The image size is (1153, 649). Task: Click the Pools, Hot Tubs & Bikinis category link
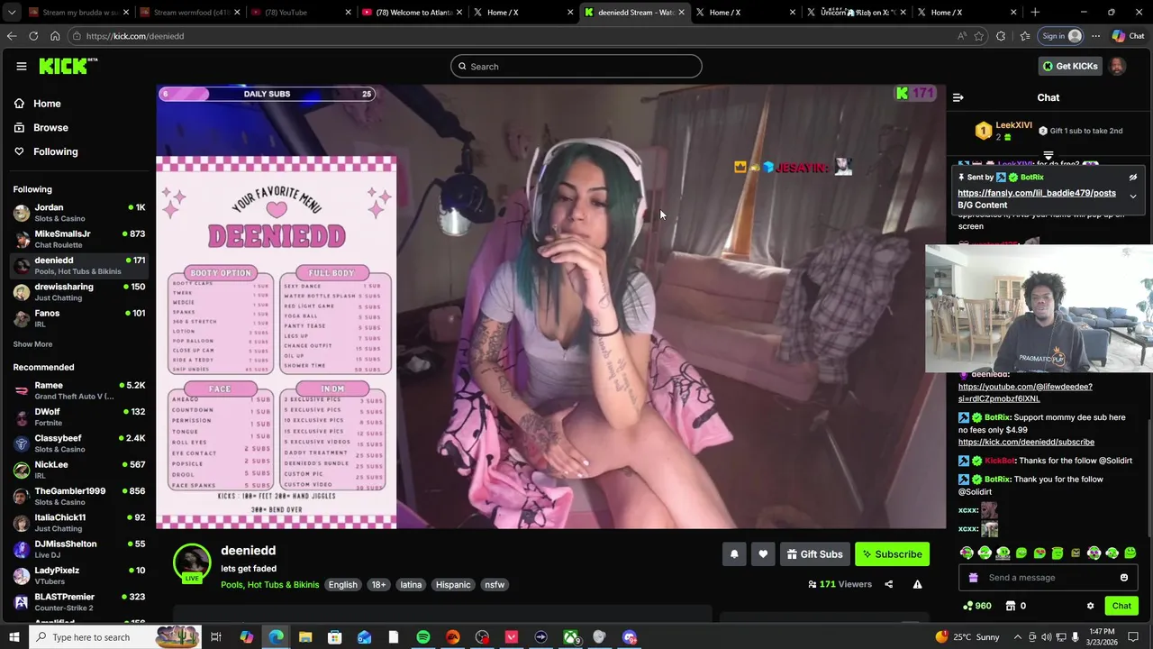pos(269,585)
